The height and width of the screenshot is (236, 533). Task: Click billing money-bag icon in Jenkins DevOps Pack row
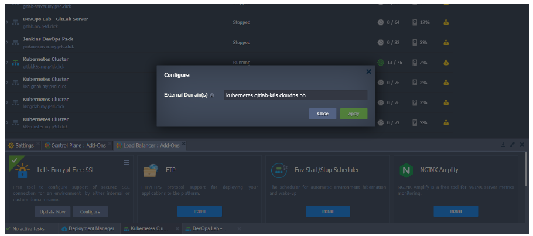446,43
